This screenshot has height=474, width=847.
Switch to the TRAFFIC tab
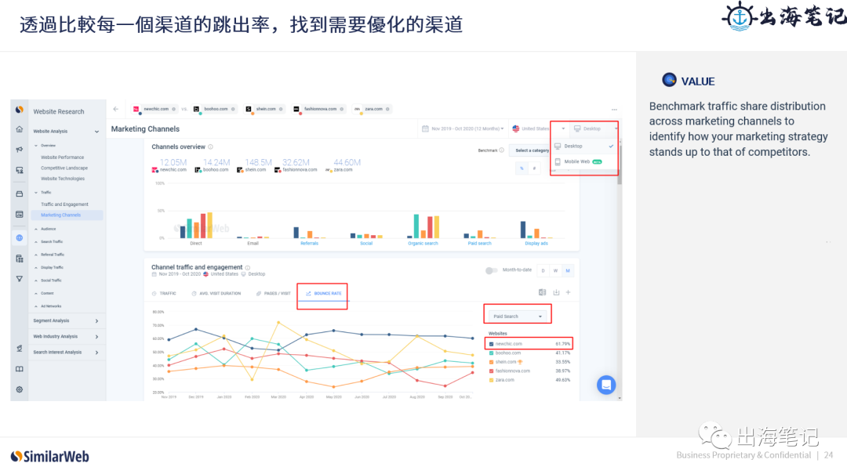(x=164, y=294)
